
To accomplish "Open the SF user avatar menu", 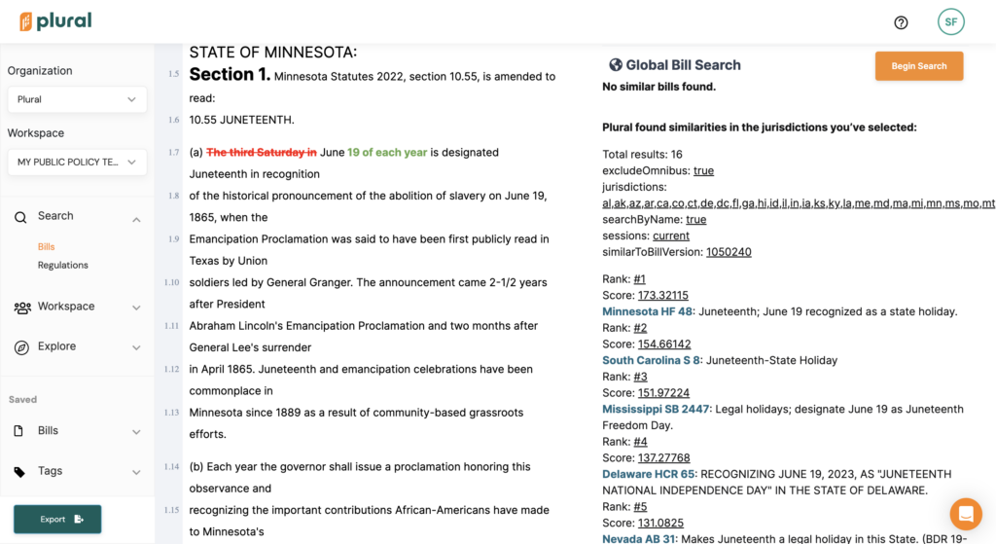I will (950, 21).
